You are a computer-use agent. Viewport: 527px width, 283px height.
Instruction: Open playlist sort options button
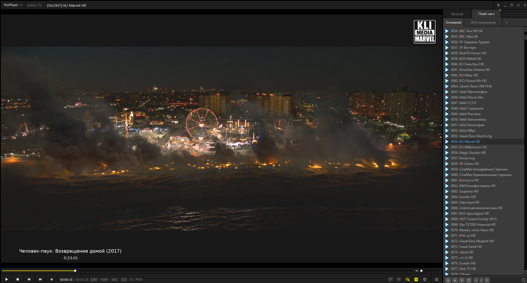tap(487, 280)
